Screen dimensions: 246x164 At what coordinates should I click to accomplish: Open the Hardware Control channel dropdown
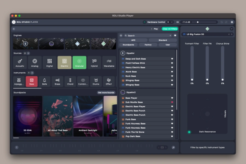(x=170, y=22)
